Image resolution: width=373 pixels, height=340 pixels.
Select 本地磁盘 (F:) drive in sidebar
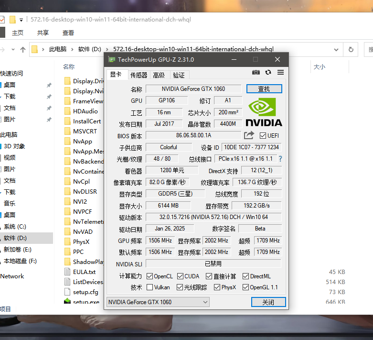20,261
